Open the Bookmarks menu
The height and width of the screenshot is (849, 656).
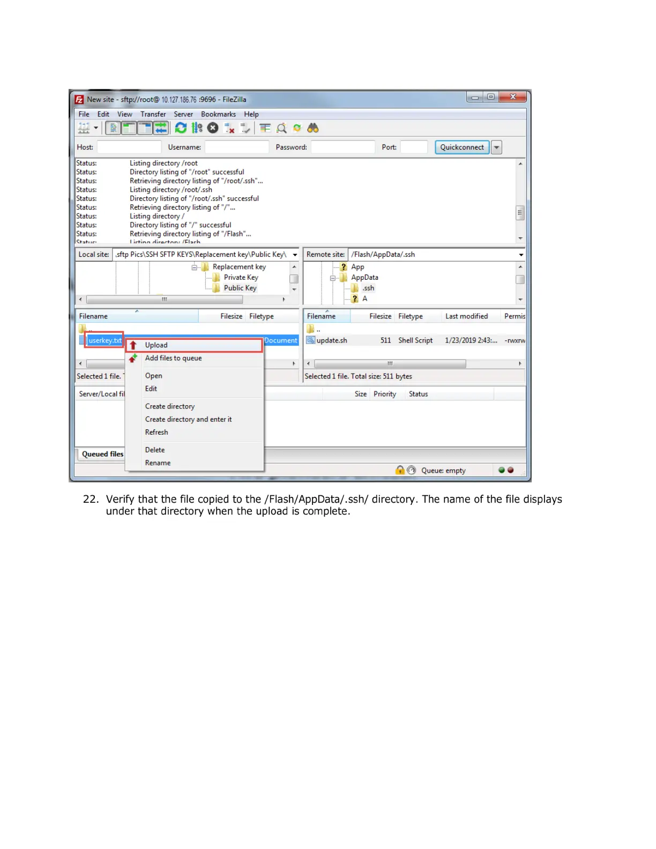(x=218, y=114)
